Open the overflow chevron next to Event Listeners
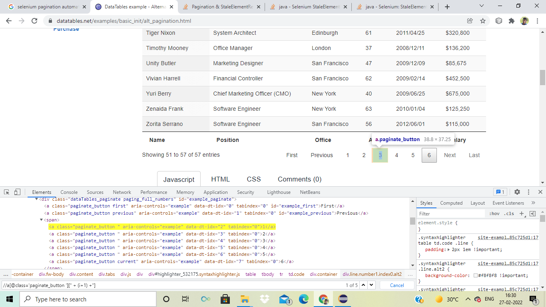 533,203
